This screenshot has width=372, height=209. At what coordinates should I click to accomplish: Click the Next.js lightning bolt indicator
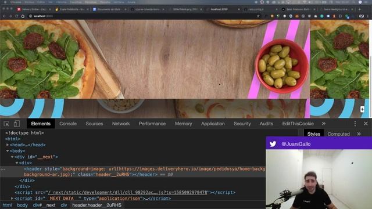362,109
